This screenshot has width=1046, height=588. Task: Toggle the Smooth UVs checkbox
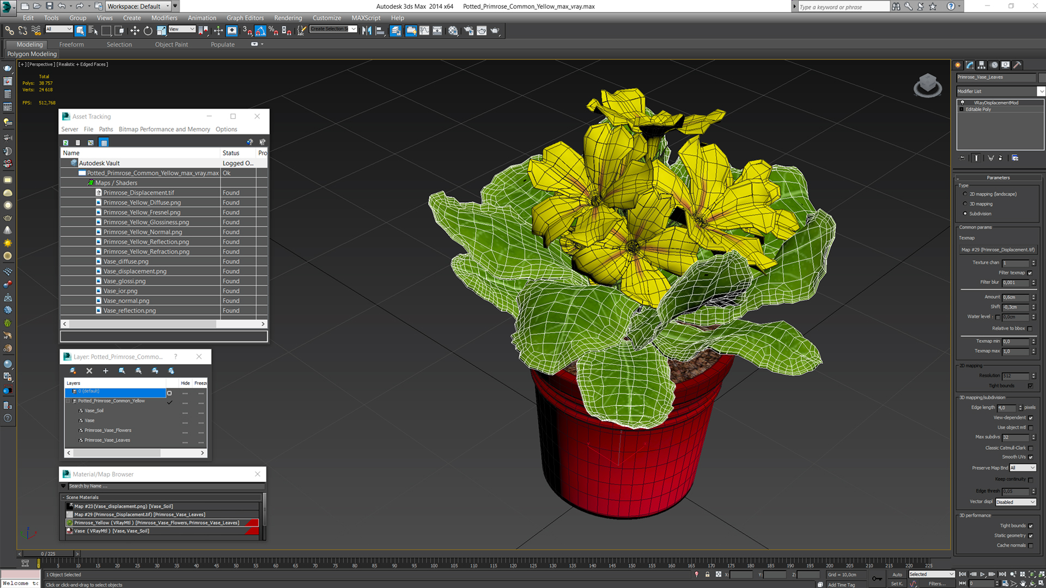point(1030,457)
